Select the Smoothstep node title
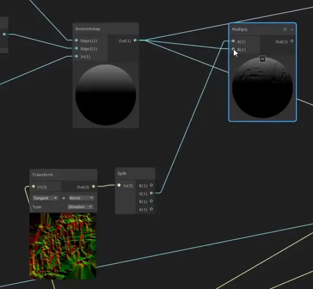Image resolution: width=313 pixels, height=289 pixels. [88, 29]
